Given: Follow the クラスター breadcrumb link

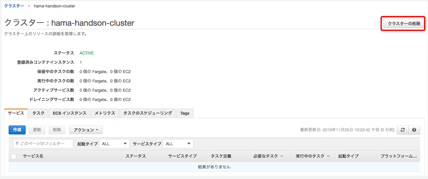Looking at the screenshot, I should [14, 6].
